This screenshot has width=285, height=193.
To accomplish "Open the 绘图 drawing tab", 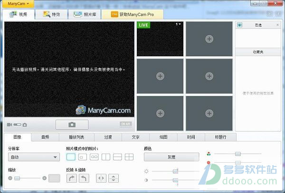I will click(x=163, y=137).
